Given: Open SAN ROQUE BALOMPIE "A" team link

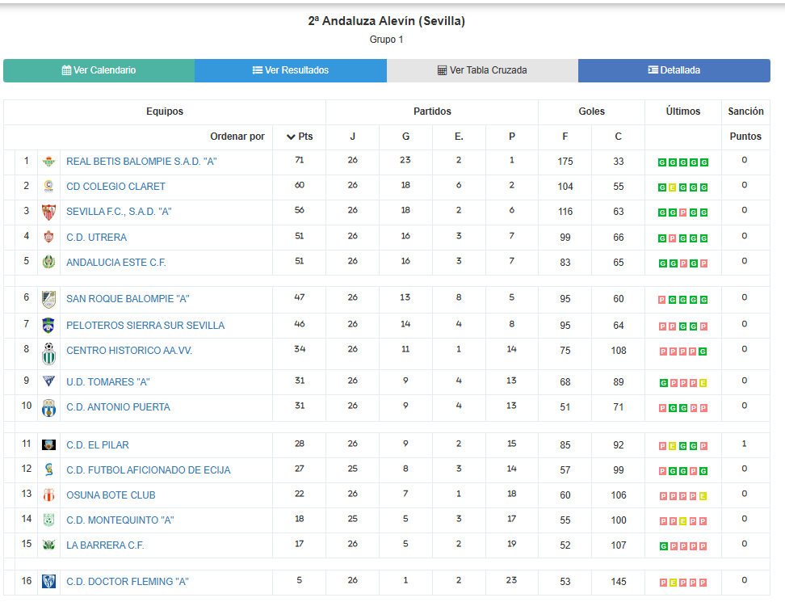Looking at the screenshot, I should coord(128,299).
